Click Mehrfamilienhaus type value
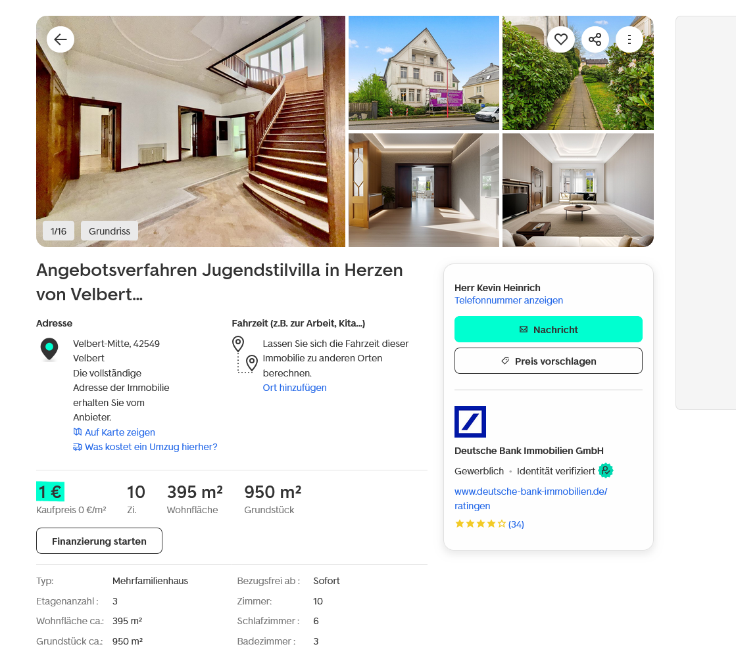 [150, 581]
